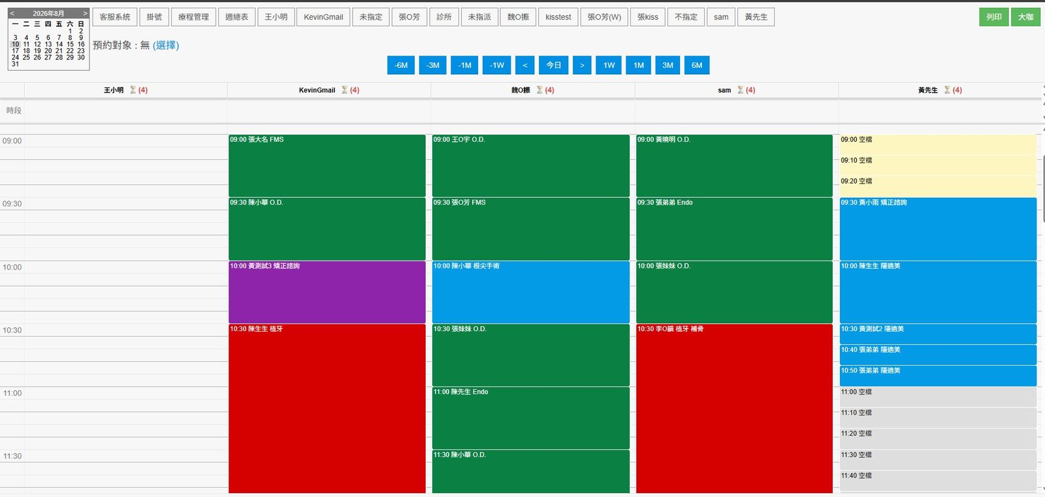Jump back one month with -1M

click(x=465, y=65)
